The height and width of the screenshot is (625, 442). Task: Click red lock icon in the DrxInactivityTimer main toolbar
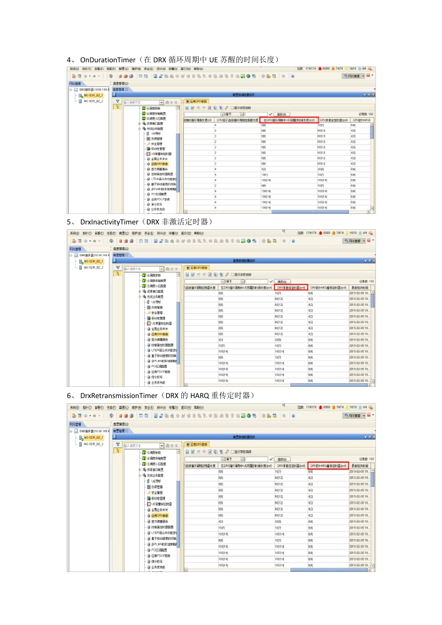tap(121, 241)
